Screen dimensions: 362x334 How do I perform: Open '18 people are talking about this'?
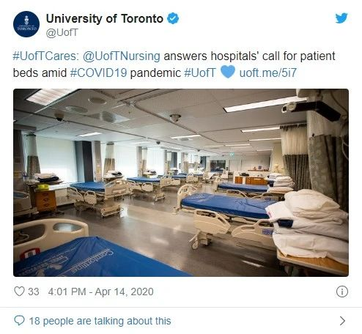100,321
